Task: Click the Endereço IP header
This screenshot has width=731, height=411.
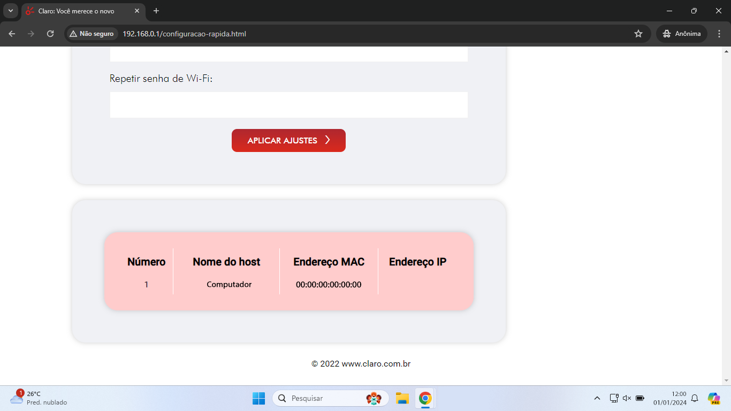Action: point(417,262)
